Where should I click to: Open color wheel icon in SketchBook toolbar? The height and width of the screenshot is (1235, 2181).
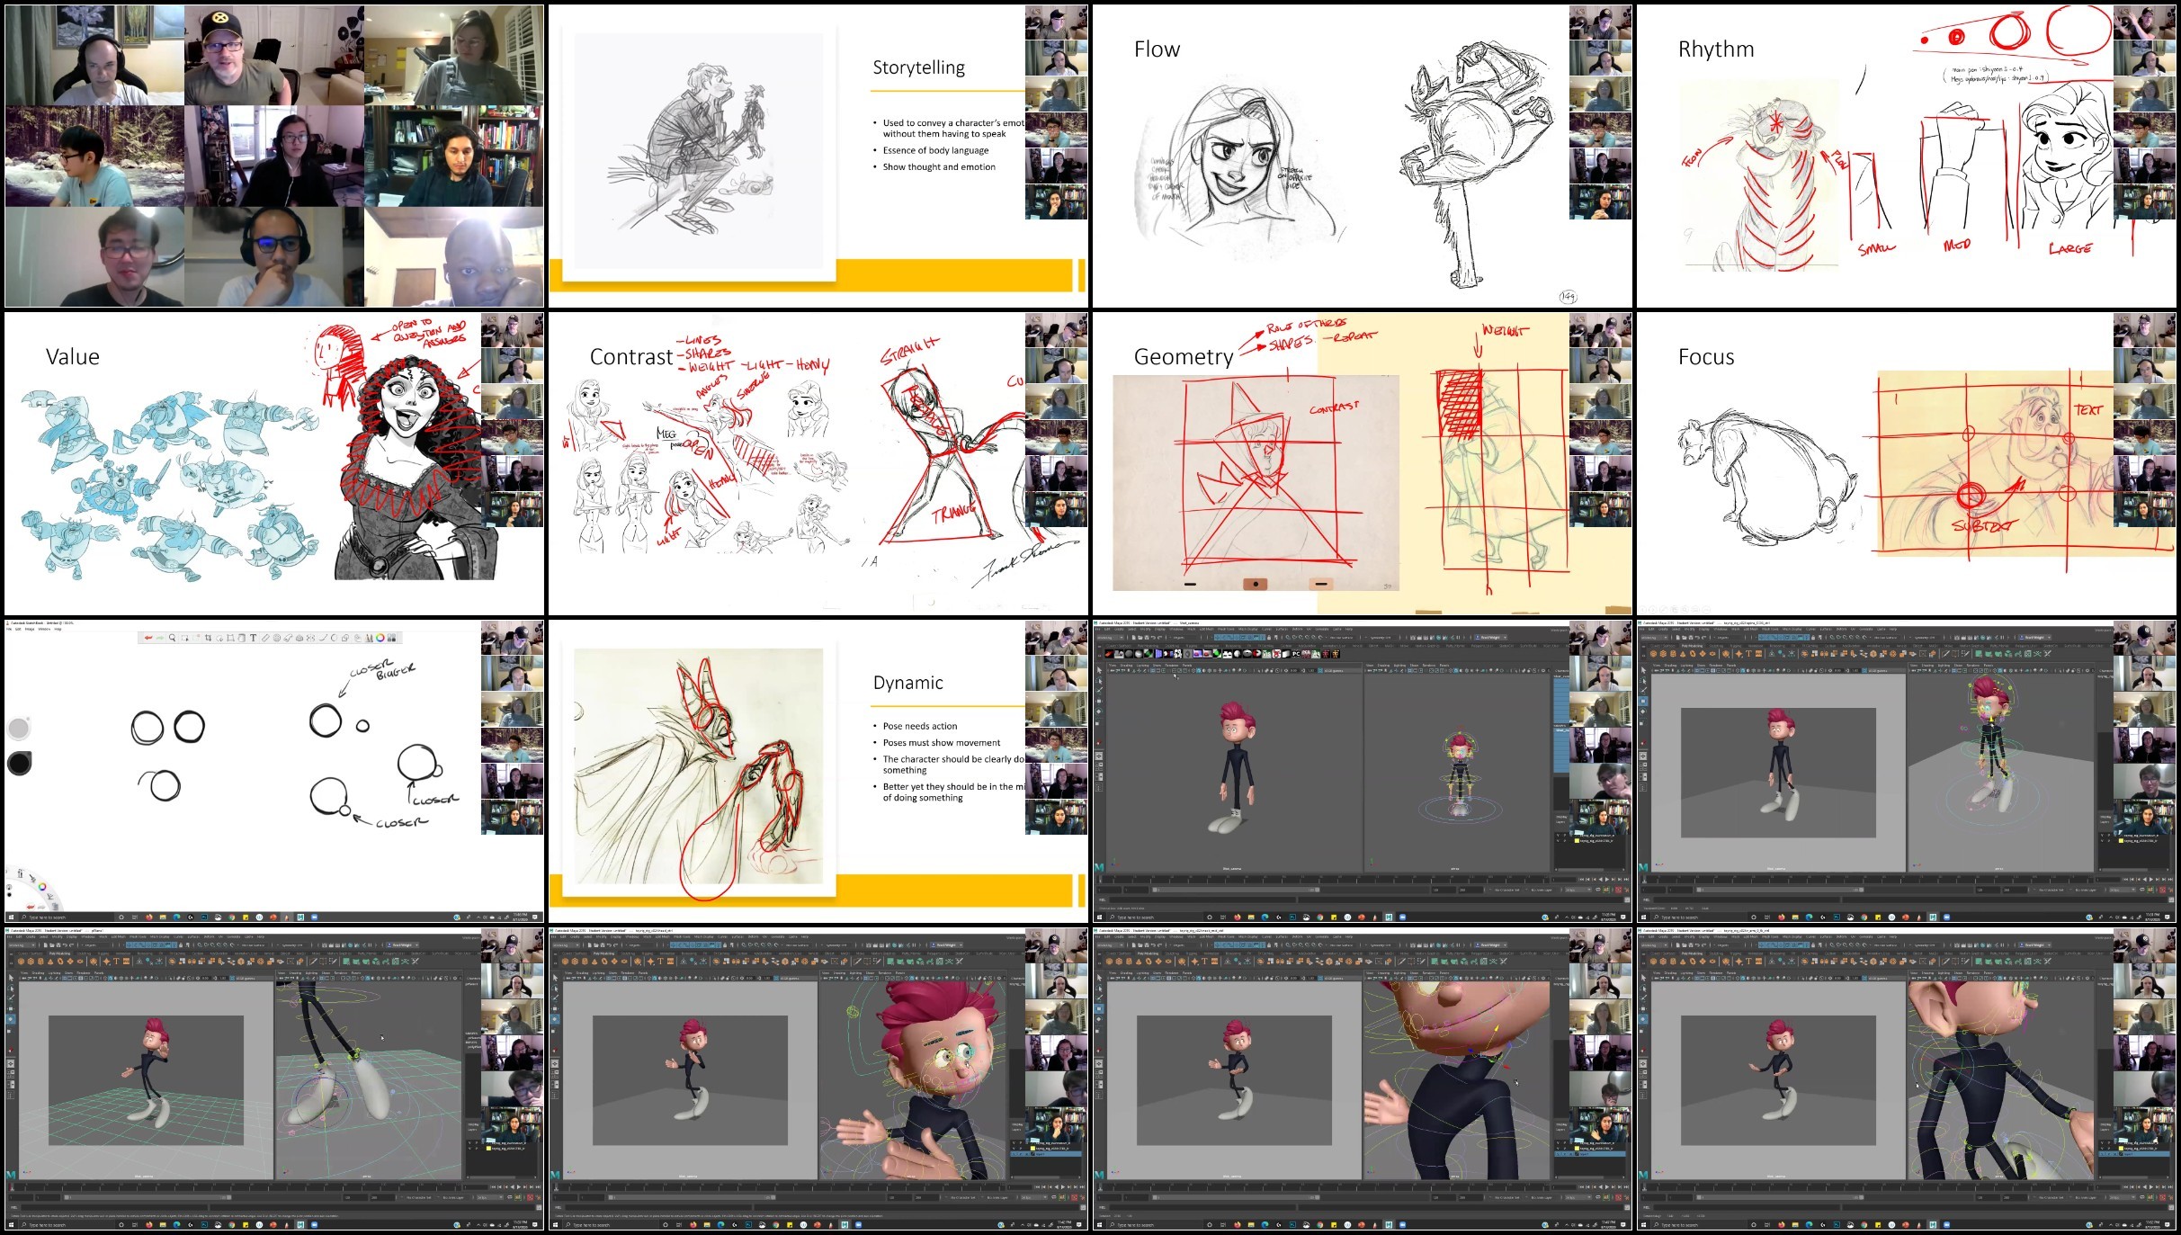tap(380, 638)
